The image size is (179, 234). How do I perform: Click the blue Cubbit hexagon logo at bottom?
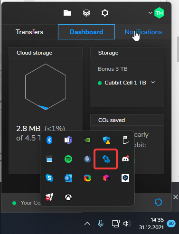[x=159, y=202]
